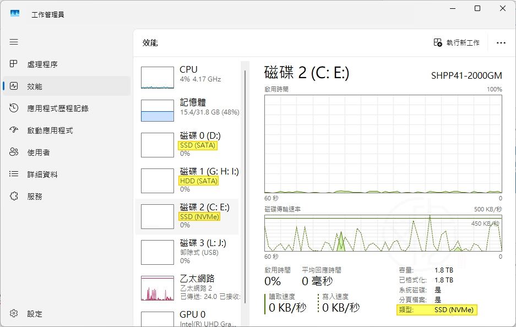Click the Task Manager app icon in title bar

click(x=15, y=14)
